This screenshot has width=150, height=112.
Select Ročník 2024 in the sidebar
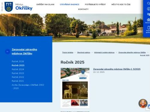pyautogui.click(x=18, y=69)
